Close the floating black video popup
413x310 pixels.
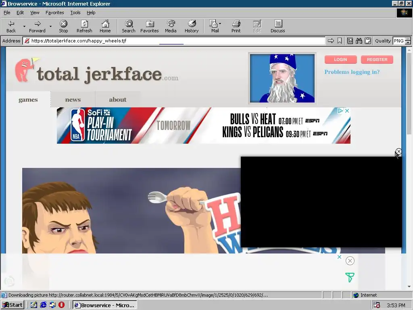point(398,151)
